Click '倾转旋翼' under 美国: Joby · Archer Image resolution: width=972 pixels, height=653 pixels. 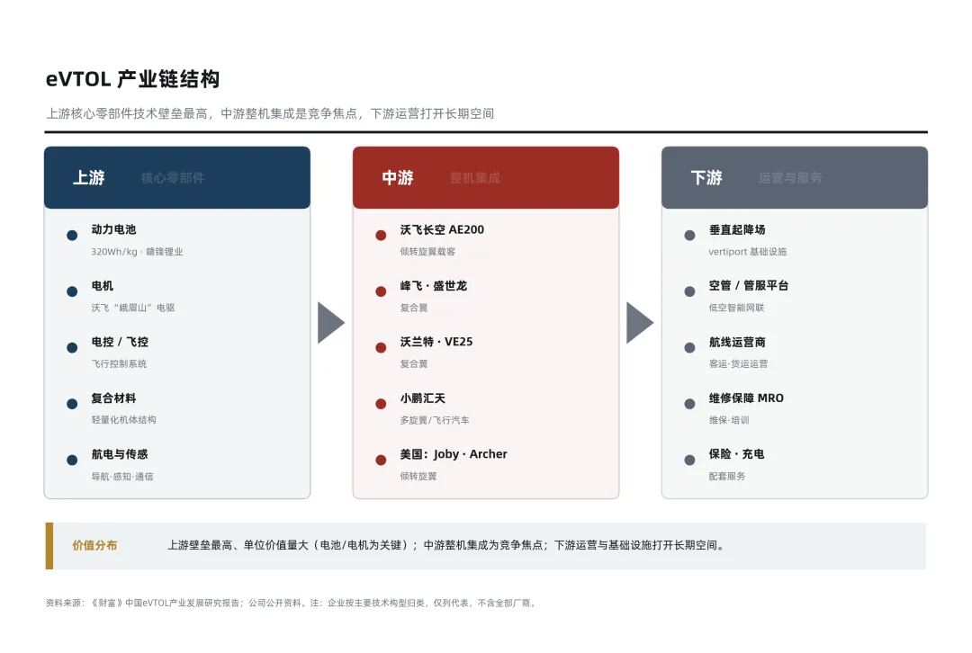pyautogui.click(x=418, y=477)
